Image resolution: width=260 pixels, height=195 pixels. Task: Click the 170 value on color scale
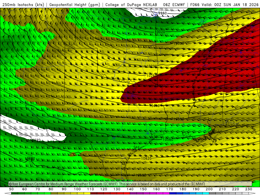(x=169, y=189)
